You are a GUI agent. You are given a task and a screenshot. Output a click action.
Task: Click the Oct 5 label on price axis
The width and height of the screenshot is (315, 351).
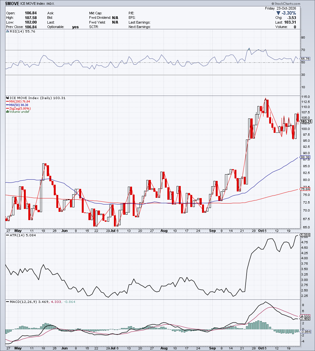[262, 231]
